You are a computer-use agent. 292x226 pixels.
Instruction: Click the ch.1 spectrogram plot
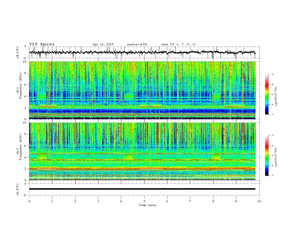pyautogui.click(x=142, y=90)
